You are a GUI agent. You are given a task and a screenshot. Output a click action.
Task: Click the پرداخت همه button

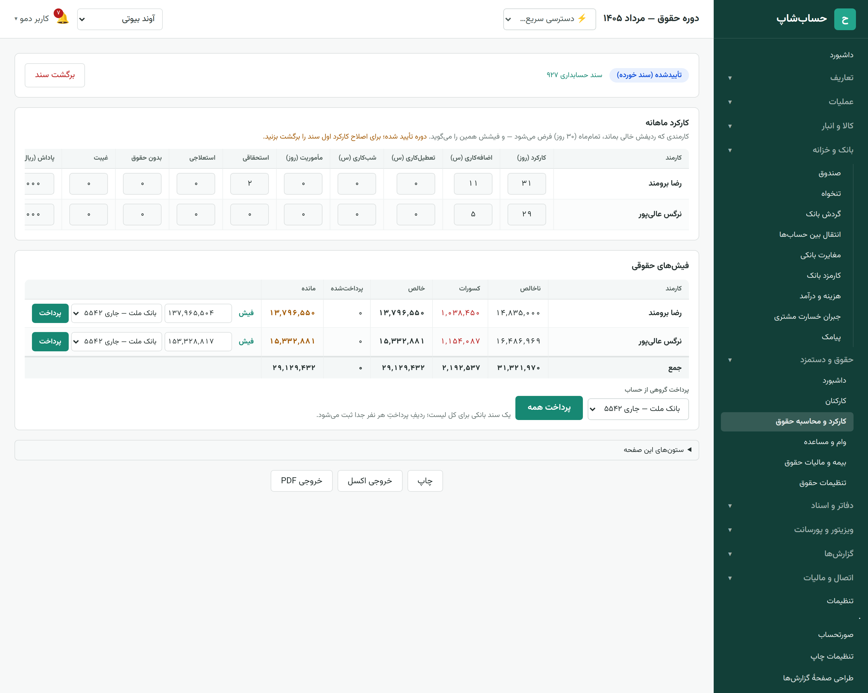click(x=549, y=408)
